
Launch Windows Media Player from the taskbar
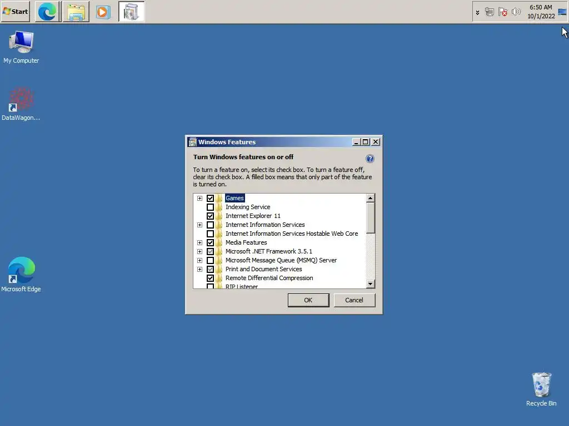(x=103, y=12)
